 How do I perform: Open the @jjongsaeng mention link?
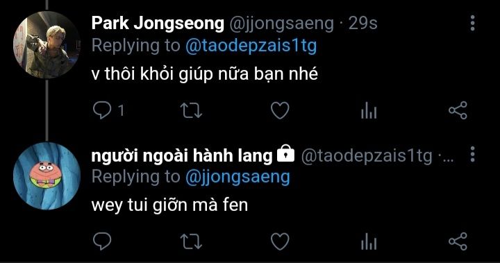[237, 178]
